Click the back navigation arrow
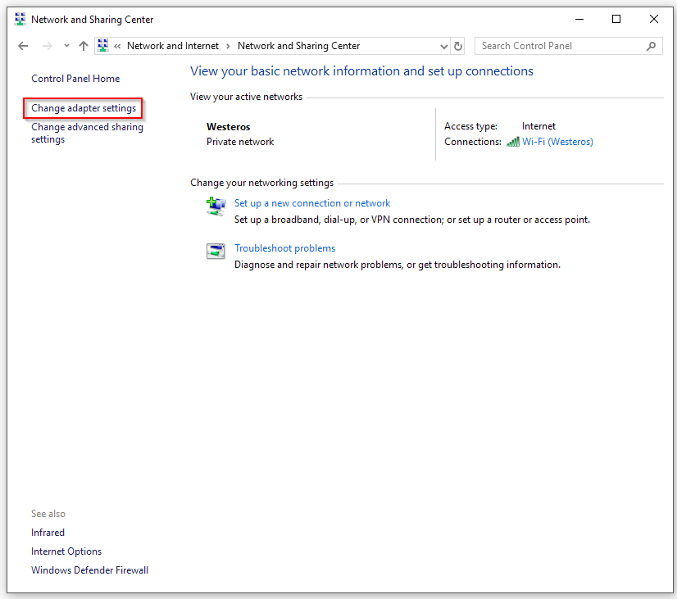677x599 pixels. (23, 46)
